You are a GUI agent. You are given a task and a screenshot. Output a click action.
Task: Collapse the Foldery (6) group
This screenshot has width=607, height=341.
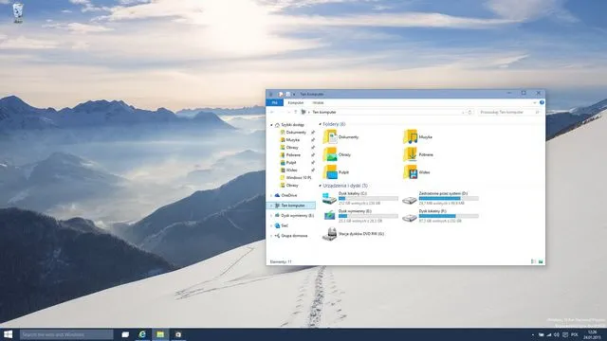click(321, 124)
